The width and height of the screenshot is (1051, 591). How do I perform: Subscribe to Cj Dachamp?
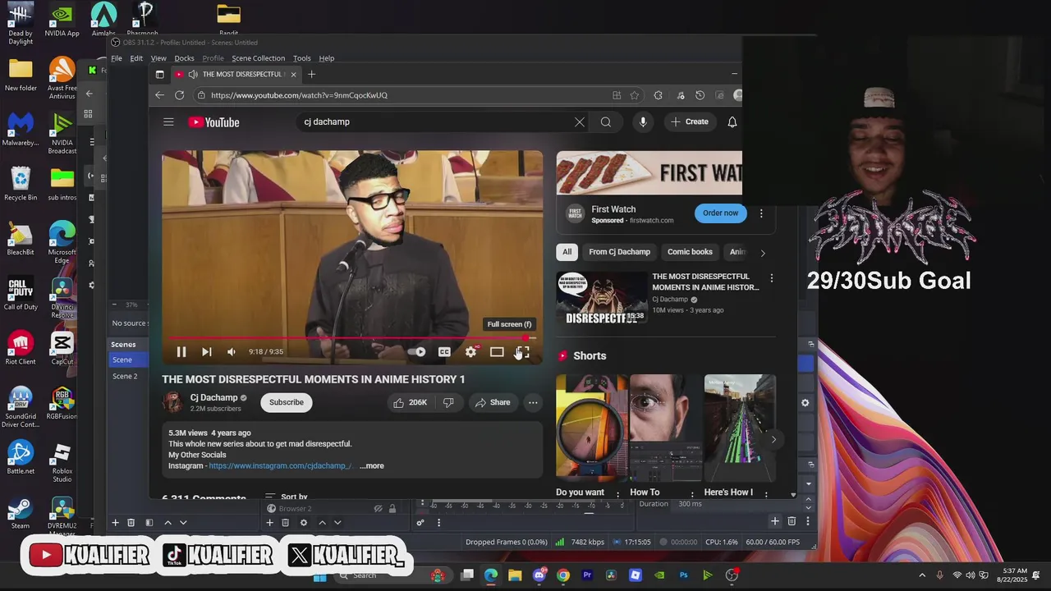coord(287,402)
